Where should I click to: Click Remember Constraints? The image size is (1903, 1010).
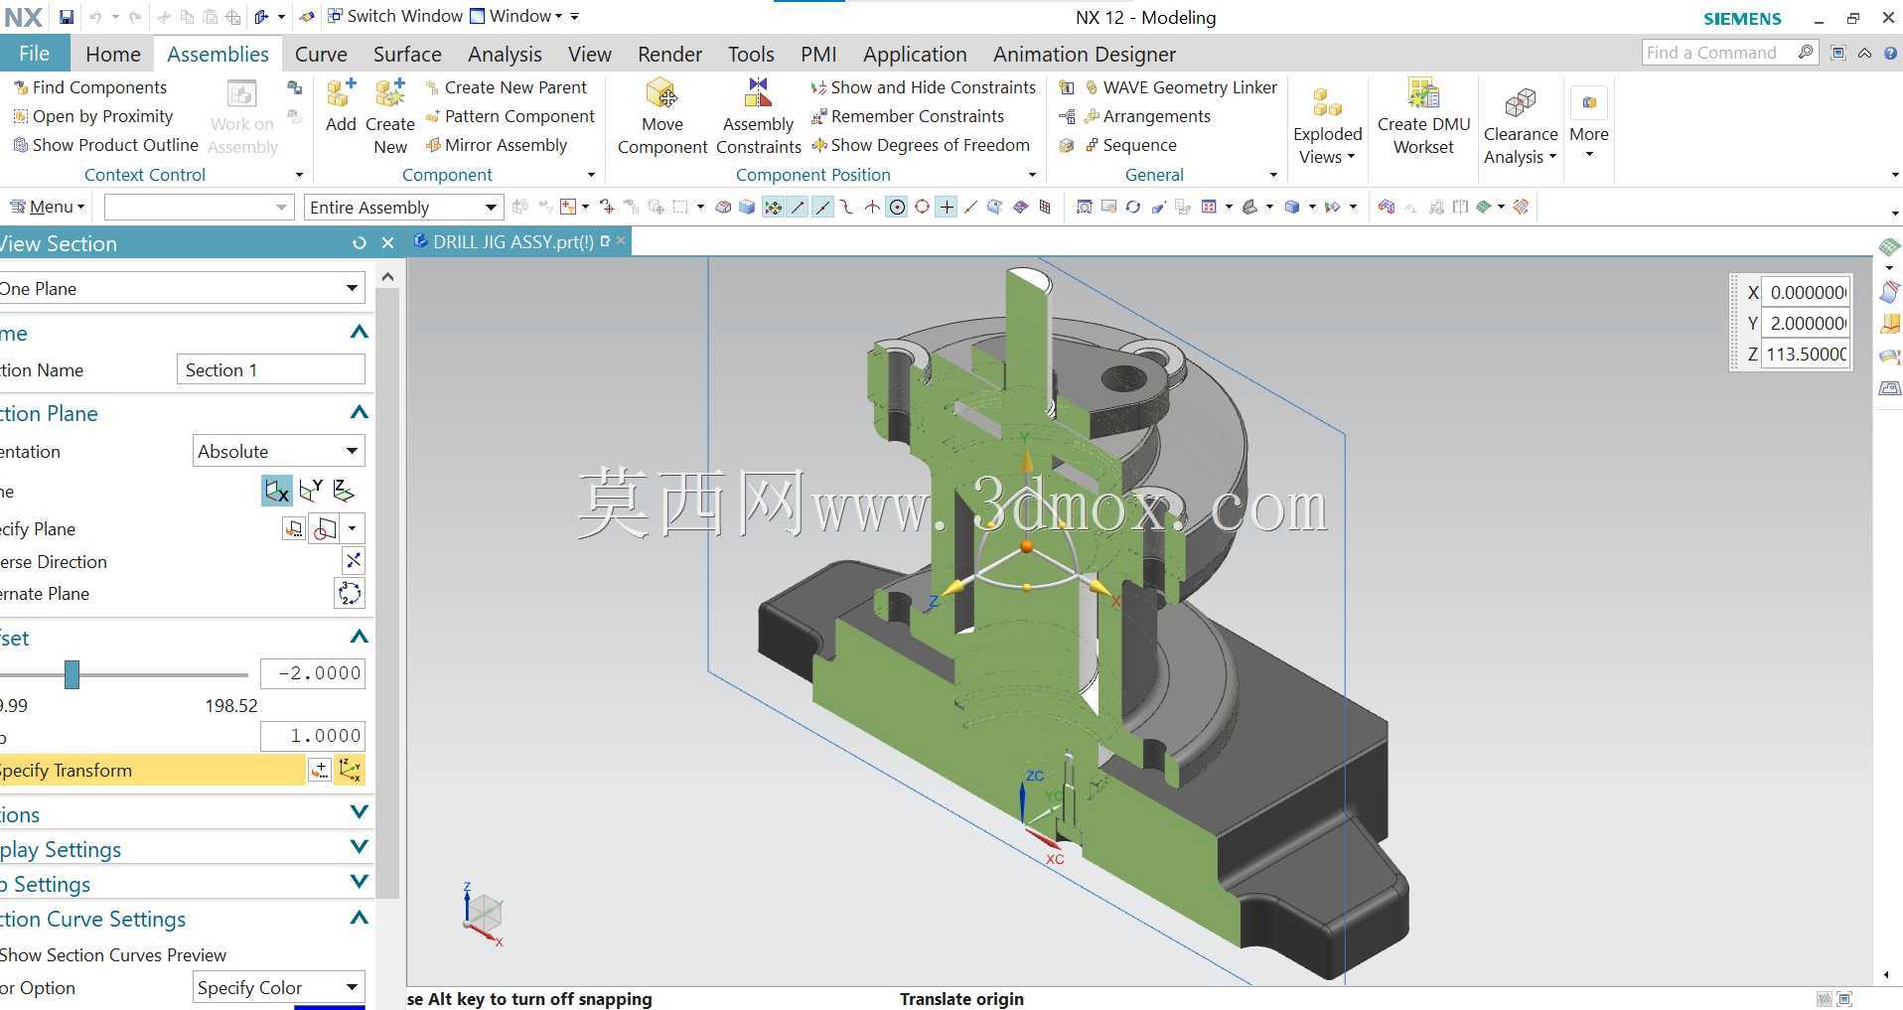pyautogui.click(x=908, y=116)
